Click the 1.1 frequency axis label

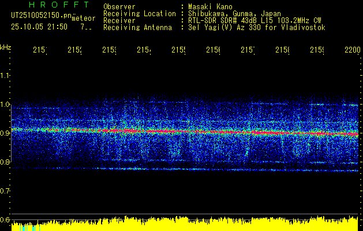[5, 75]
